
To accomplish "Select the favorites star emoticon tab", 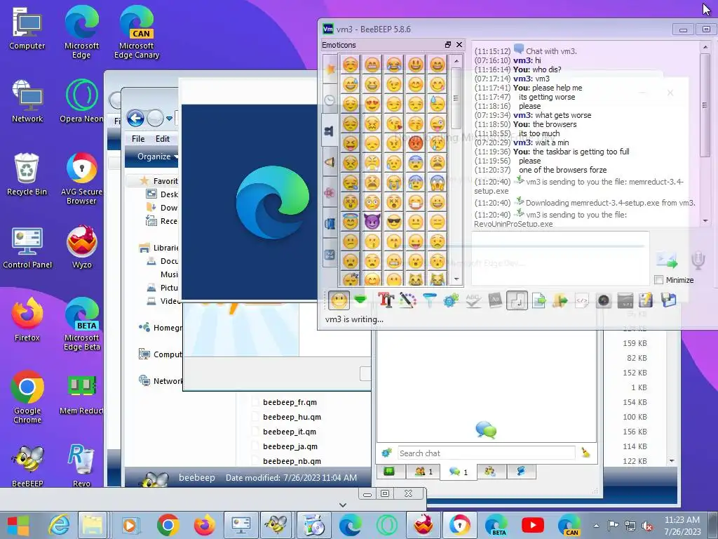I will pyautogui.click(x=330, y=69).
